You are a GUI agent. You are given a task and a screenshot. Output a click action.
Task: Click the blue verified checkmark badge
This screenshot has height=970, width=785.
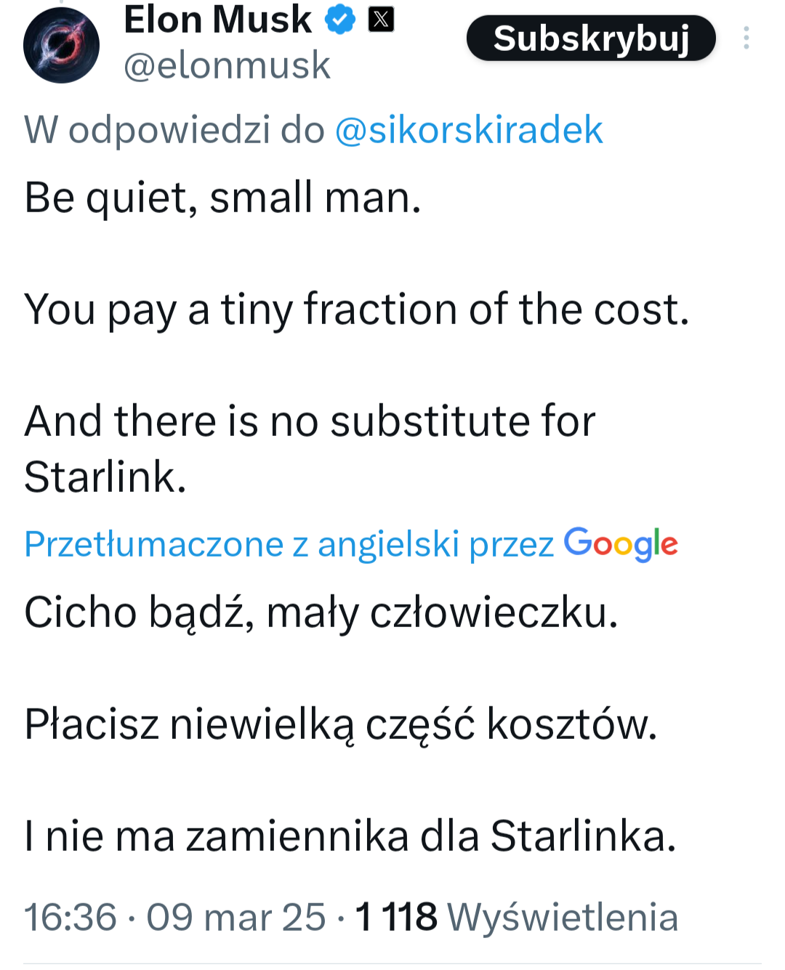tap(339, 20)
